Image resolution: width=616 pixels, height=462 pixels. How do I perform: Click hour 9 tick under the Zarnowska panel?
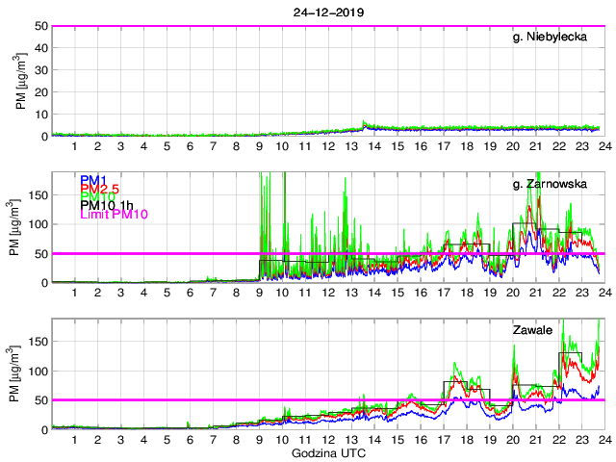tap(259, 293)
